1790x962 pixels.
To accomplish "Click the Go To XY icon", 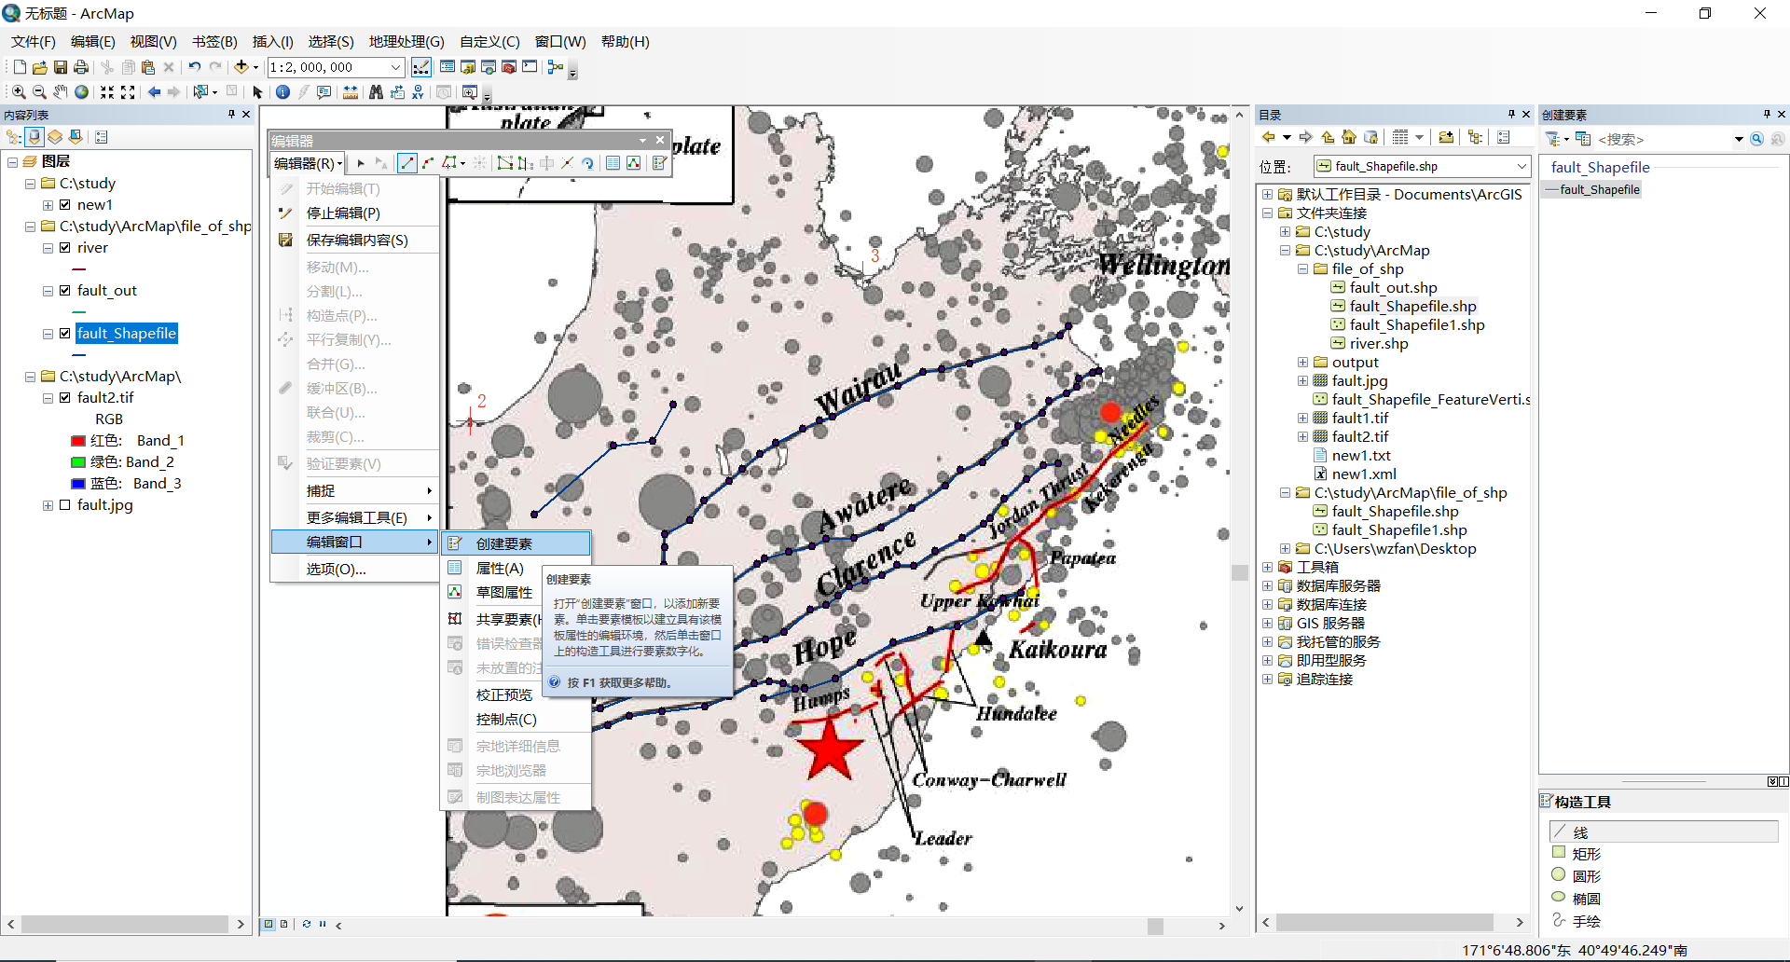I will point(418,92).
